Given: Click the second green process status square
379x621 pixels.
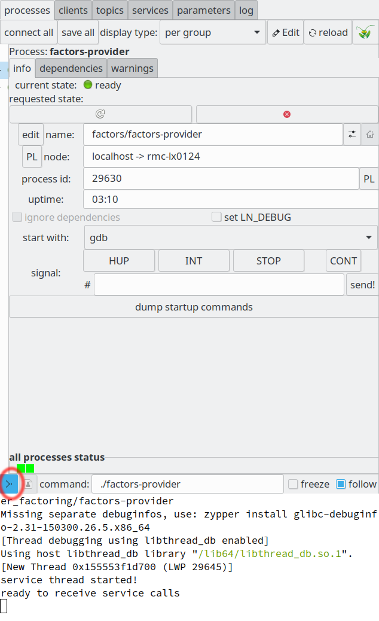Looking at the screenshot, I should pos(30,468).
